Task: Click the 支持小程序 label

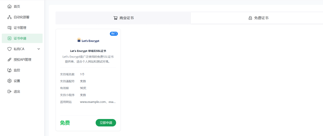Action: pyautogui.click(x=67, y=95)
